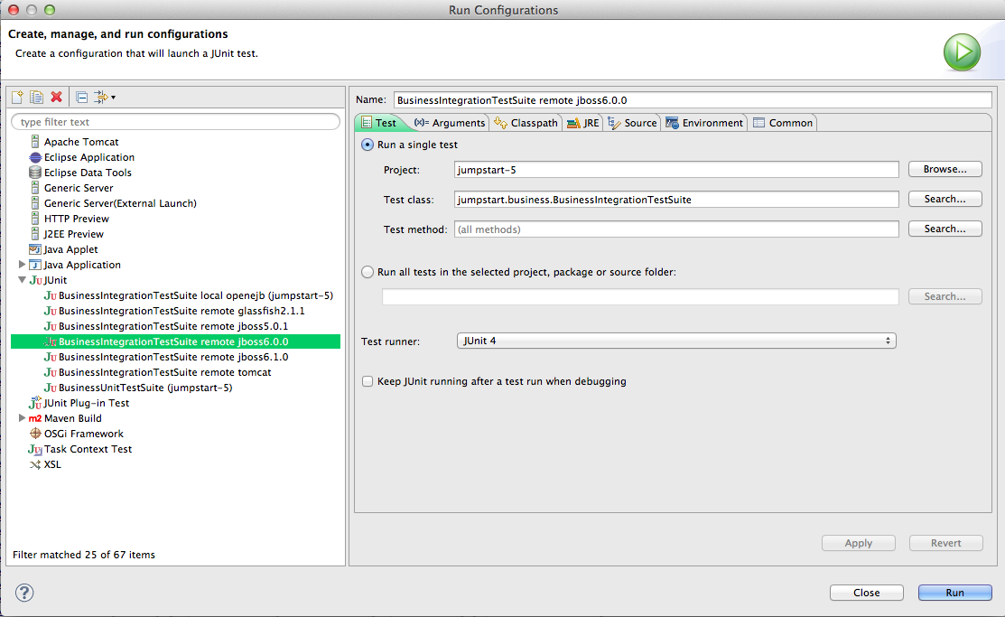
Task: Click the Eclipse Application icon
Action: 35,157
